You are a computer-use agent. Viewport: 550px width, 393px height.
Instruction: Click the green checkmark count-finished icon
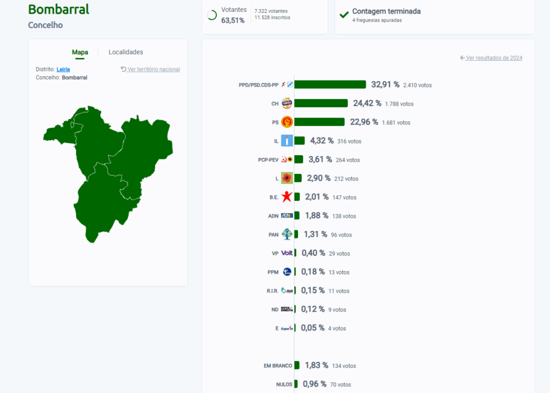(x=344, y=14)
